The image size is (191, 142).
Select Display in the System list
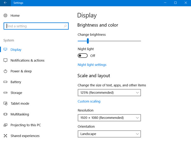coord(16,50)
